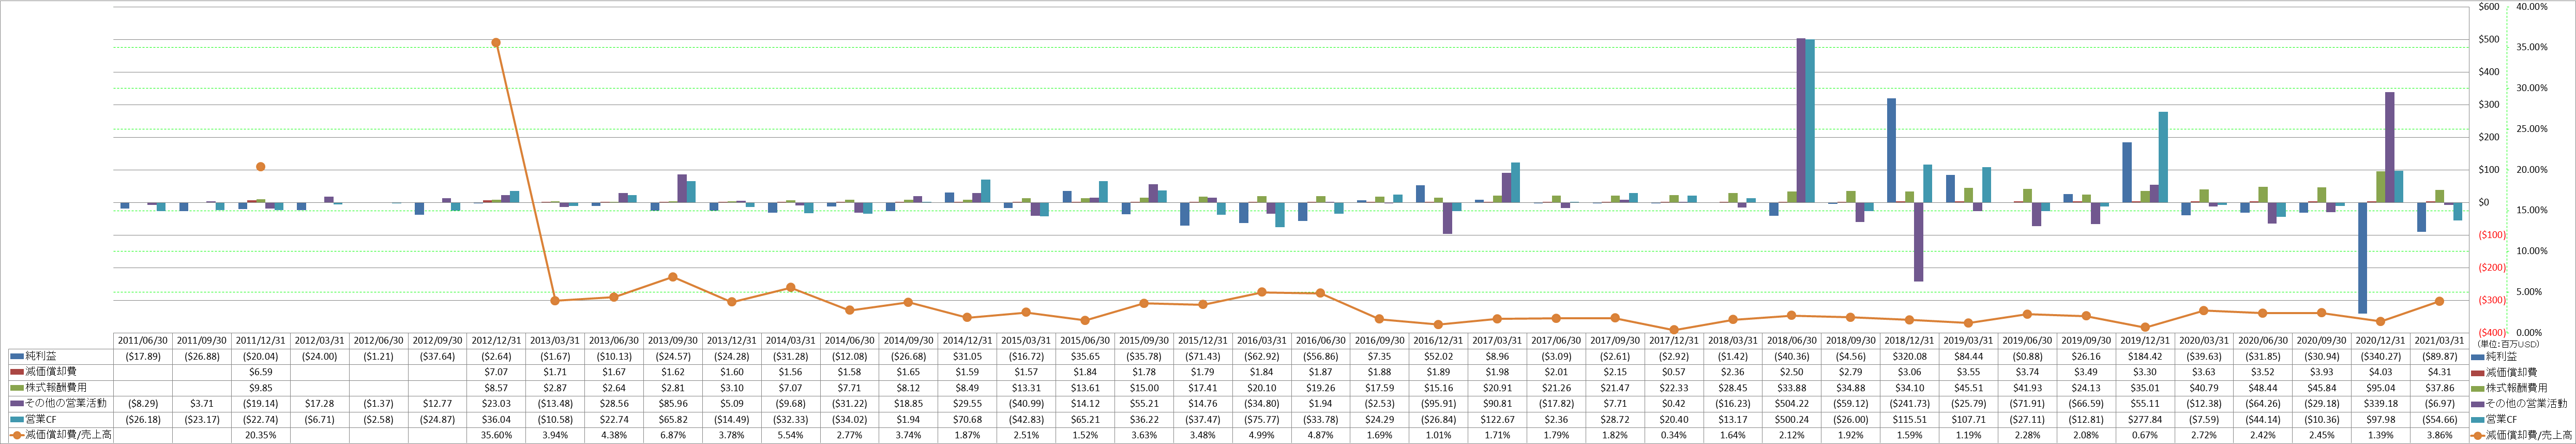Click the isolated orange dot above 2011/12/31
This screenshot has height=444, width=2576.
(x=260, y=167)
